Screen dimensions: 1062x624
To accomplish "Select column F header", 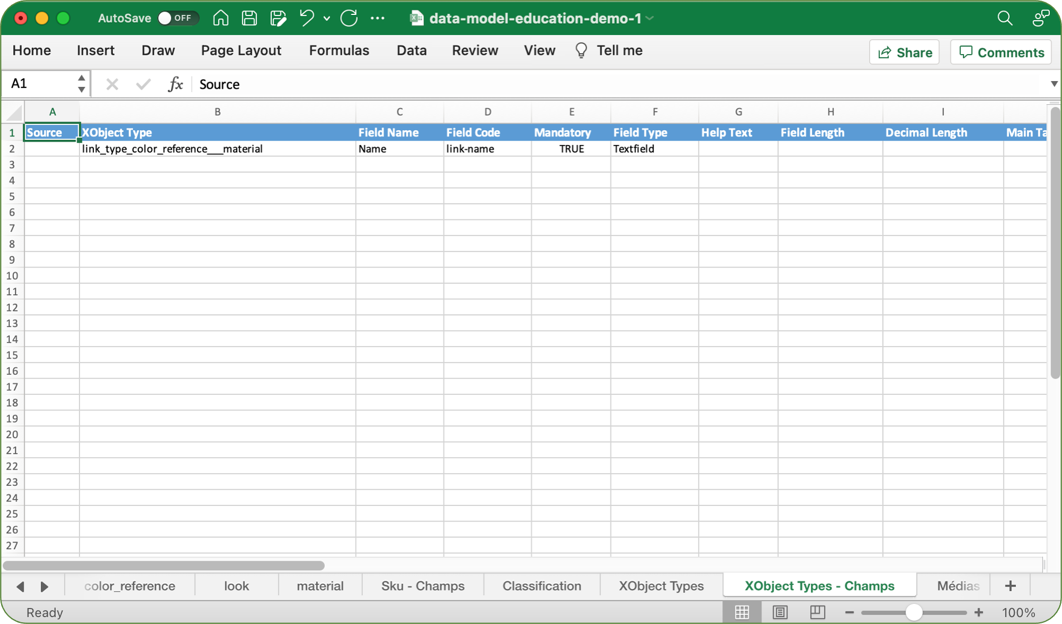I will pyautogui.click(x=655, y=112).
